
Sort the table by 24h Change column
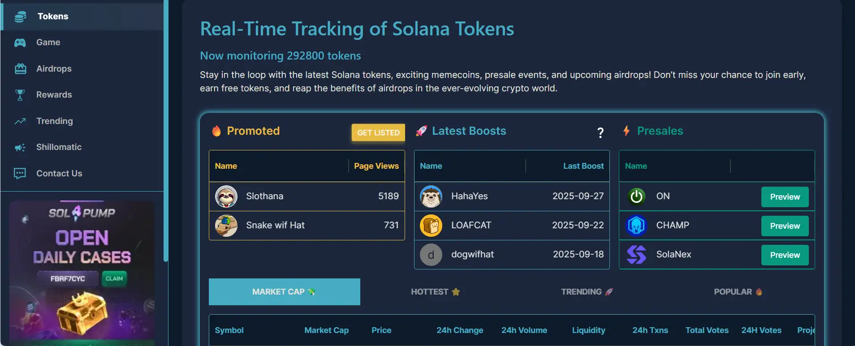click(x=460, y=330)
